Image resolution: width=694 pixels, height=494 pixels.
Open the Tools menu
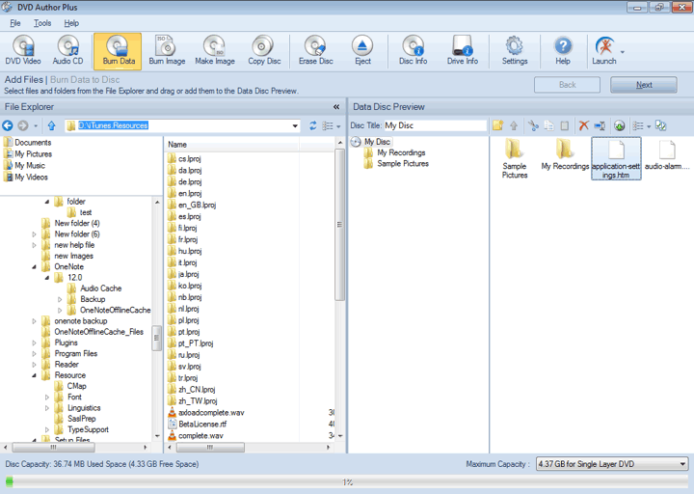[x=42, y=23]
